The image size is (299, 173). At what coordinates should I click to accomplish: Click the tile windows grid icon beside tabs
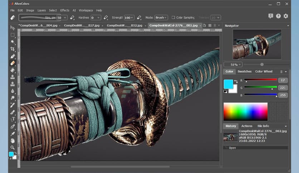pos(210,25)
